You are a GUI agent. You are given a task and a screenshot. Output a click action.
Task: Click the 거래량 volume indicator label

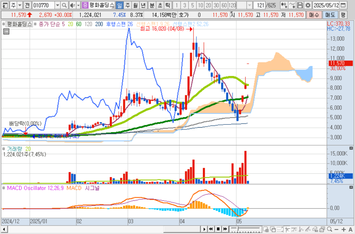coord(15,149)
